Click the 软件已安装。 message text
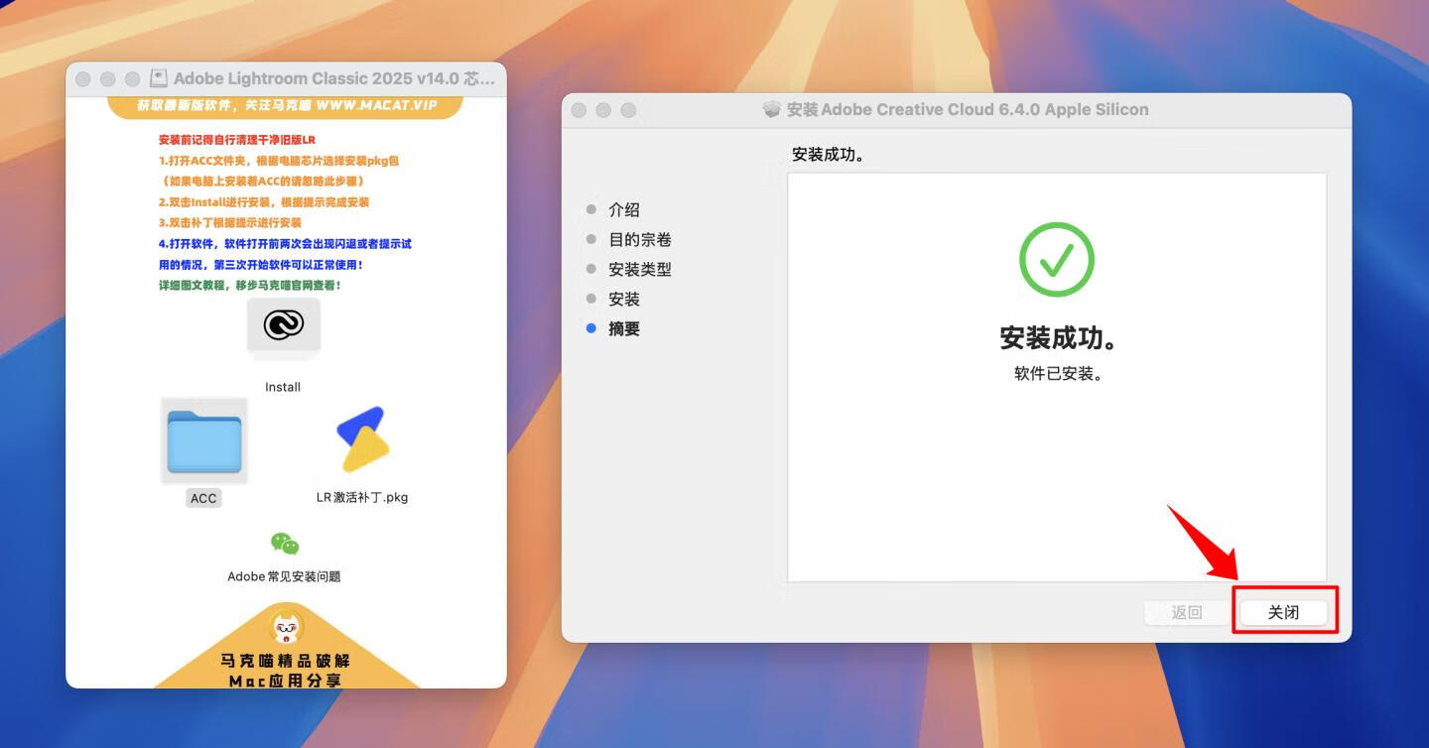The height and width of the screenshot is (748, 1429). [1058, 374]
